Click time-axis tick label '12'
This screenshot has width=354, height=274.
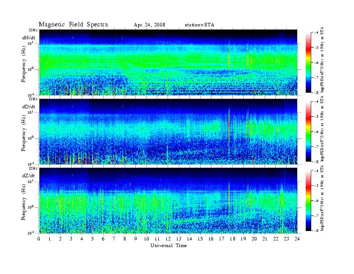(x=168, y=239)
